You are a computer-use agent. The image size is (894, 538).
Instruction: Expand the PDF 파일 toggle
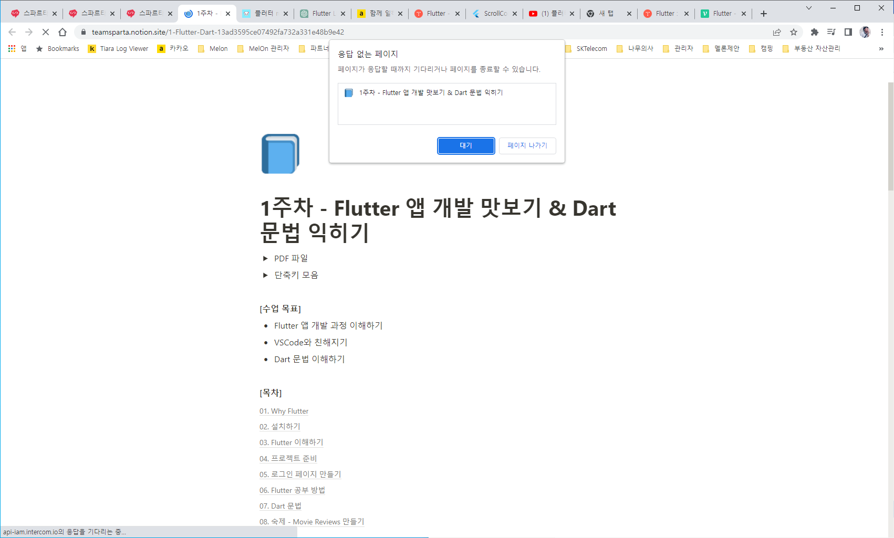pos(265,258)
